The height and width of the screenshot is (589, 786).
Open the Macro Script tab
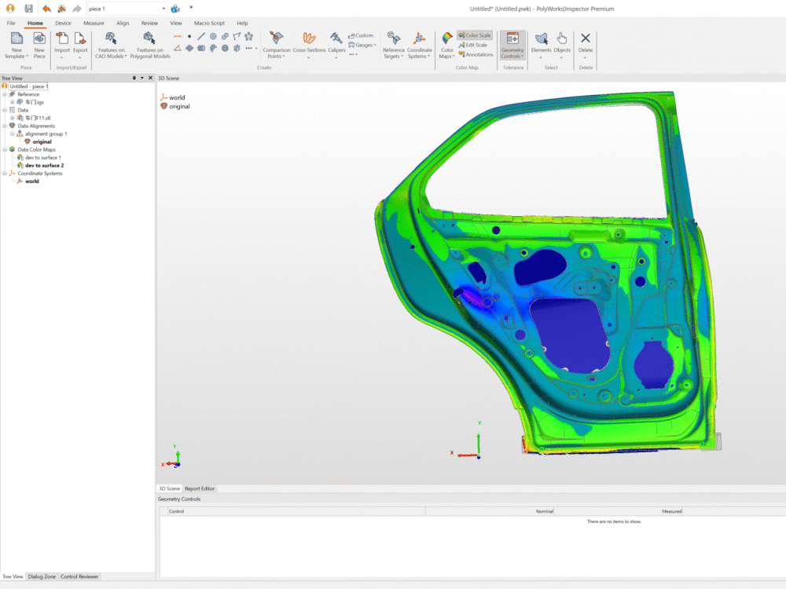209,23
